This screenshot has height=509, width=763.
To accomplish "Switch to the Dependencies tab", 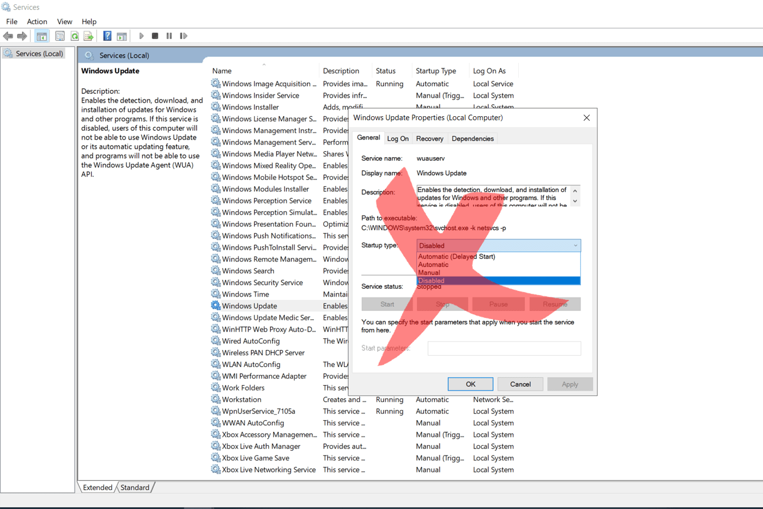I will click(473, 139).
